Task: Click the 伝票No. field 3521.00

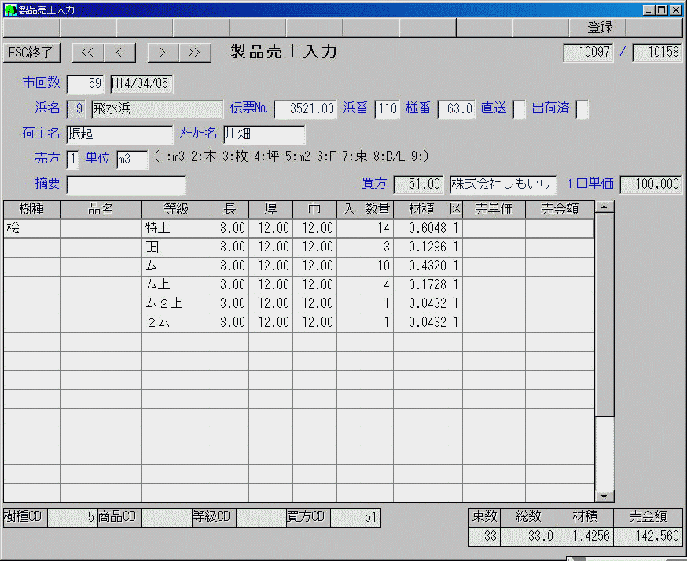Action: (x=306, y=109)
